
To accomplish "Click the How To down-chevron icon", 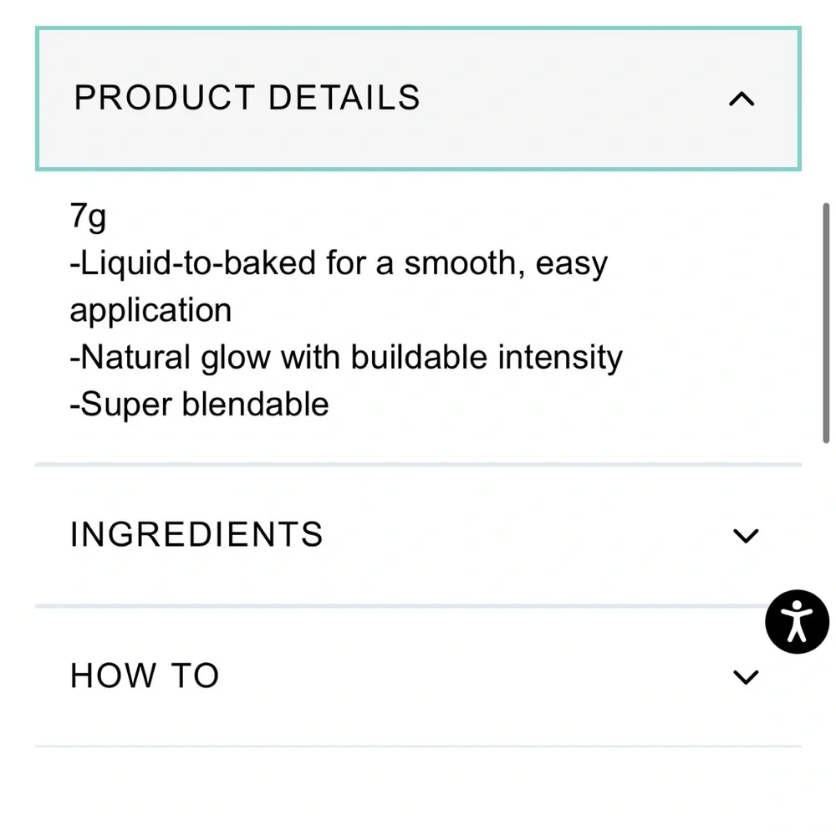I will point(746,676).
